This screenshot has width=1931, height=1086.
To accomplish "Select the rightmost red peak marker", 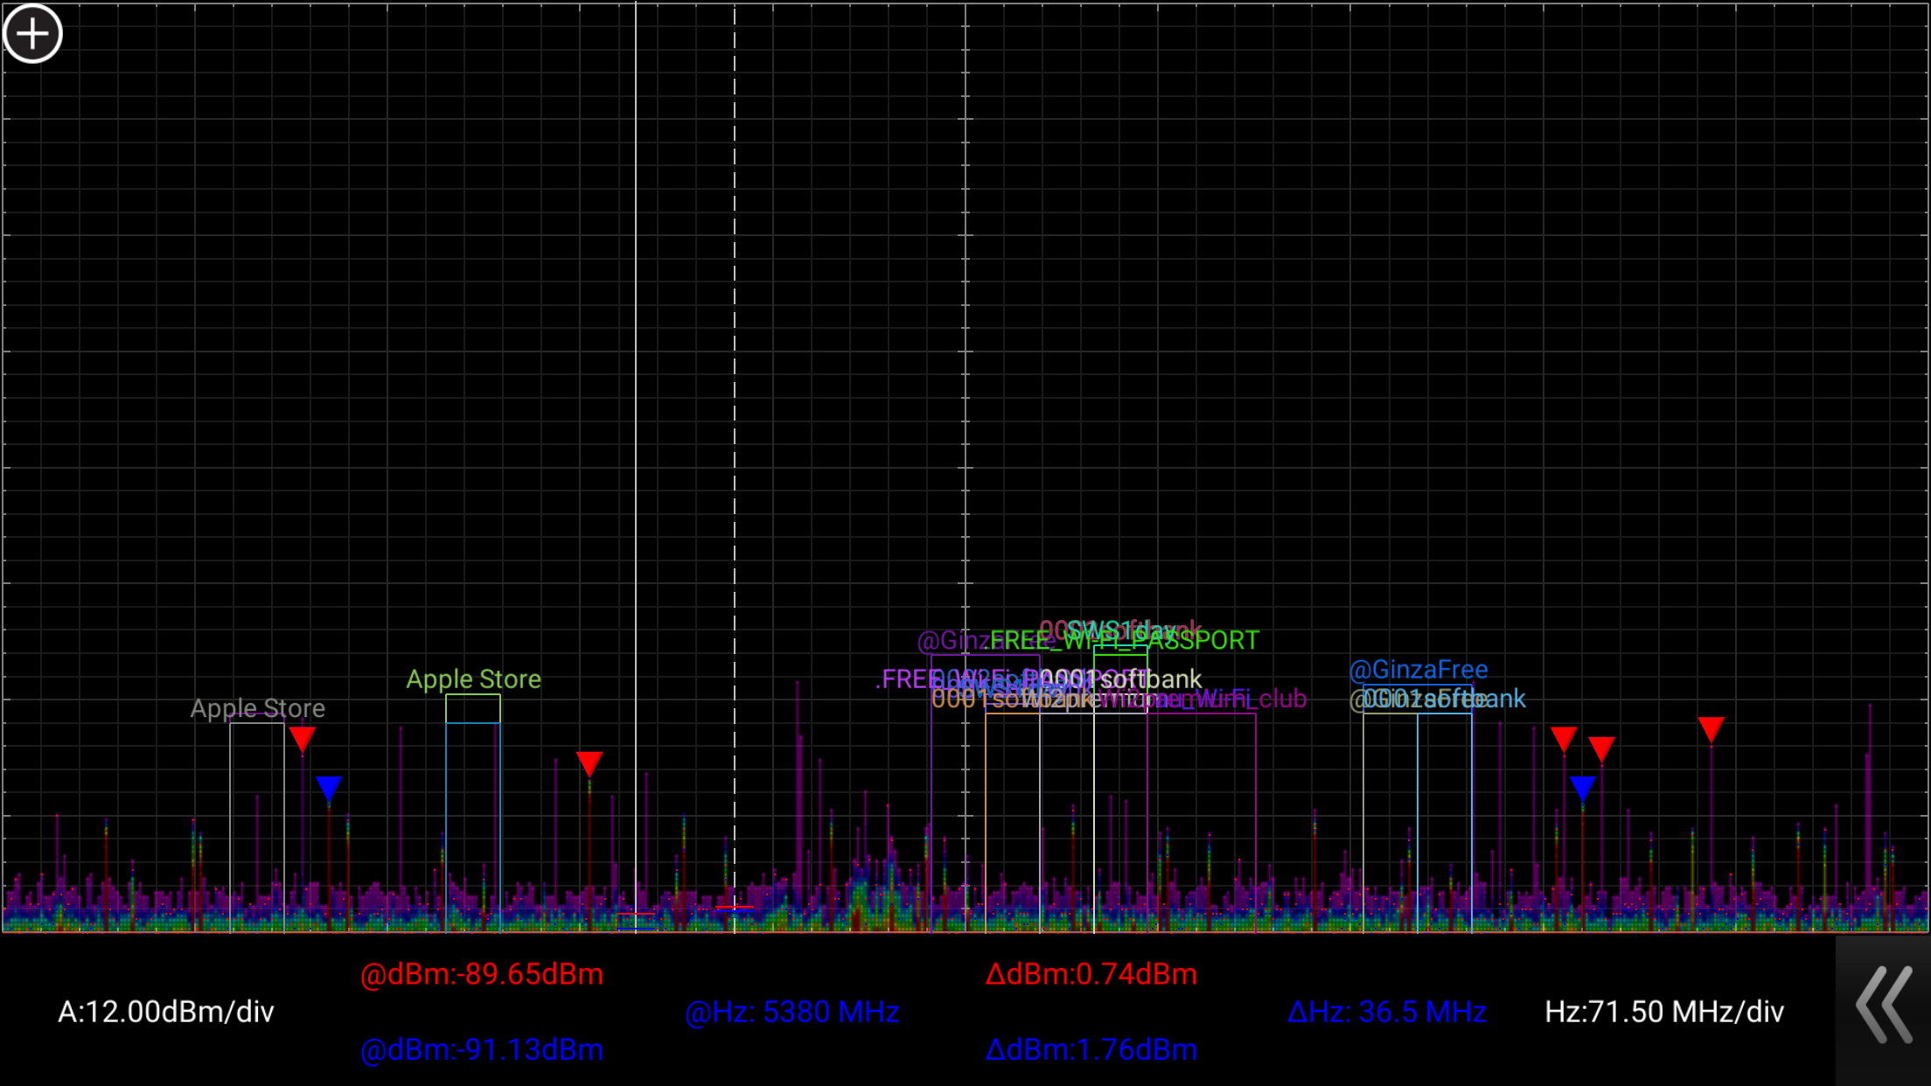I will pyautogui.click(x=1711, y=730).
